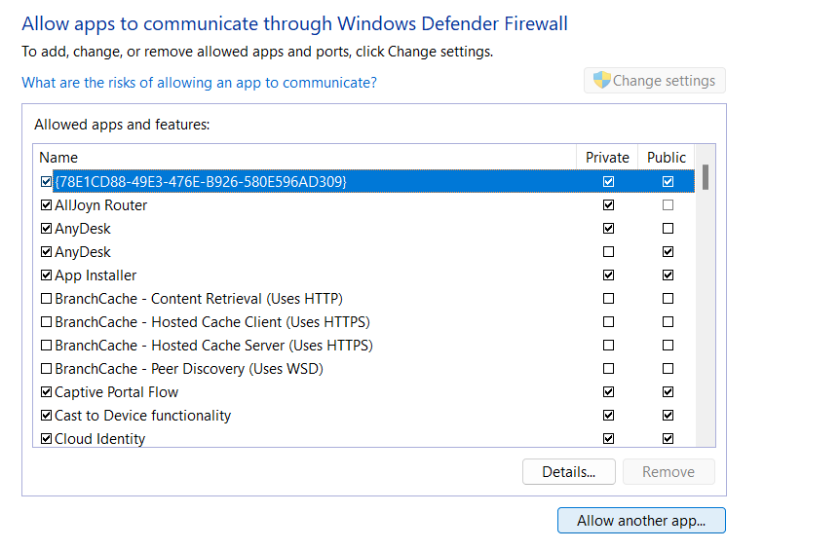Click the Change settings shield button
The height and width of the screenshot is (550, 840).
(655, 81)
